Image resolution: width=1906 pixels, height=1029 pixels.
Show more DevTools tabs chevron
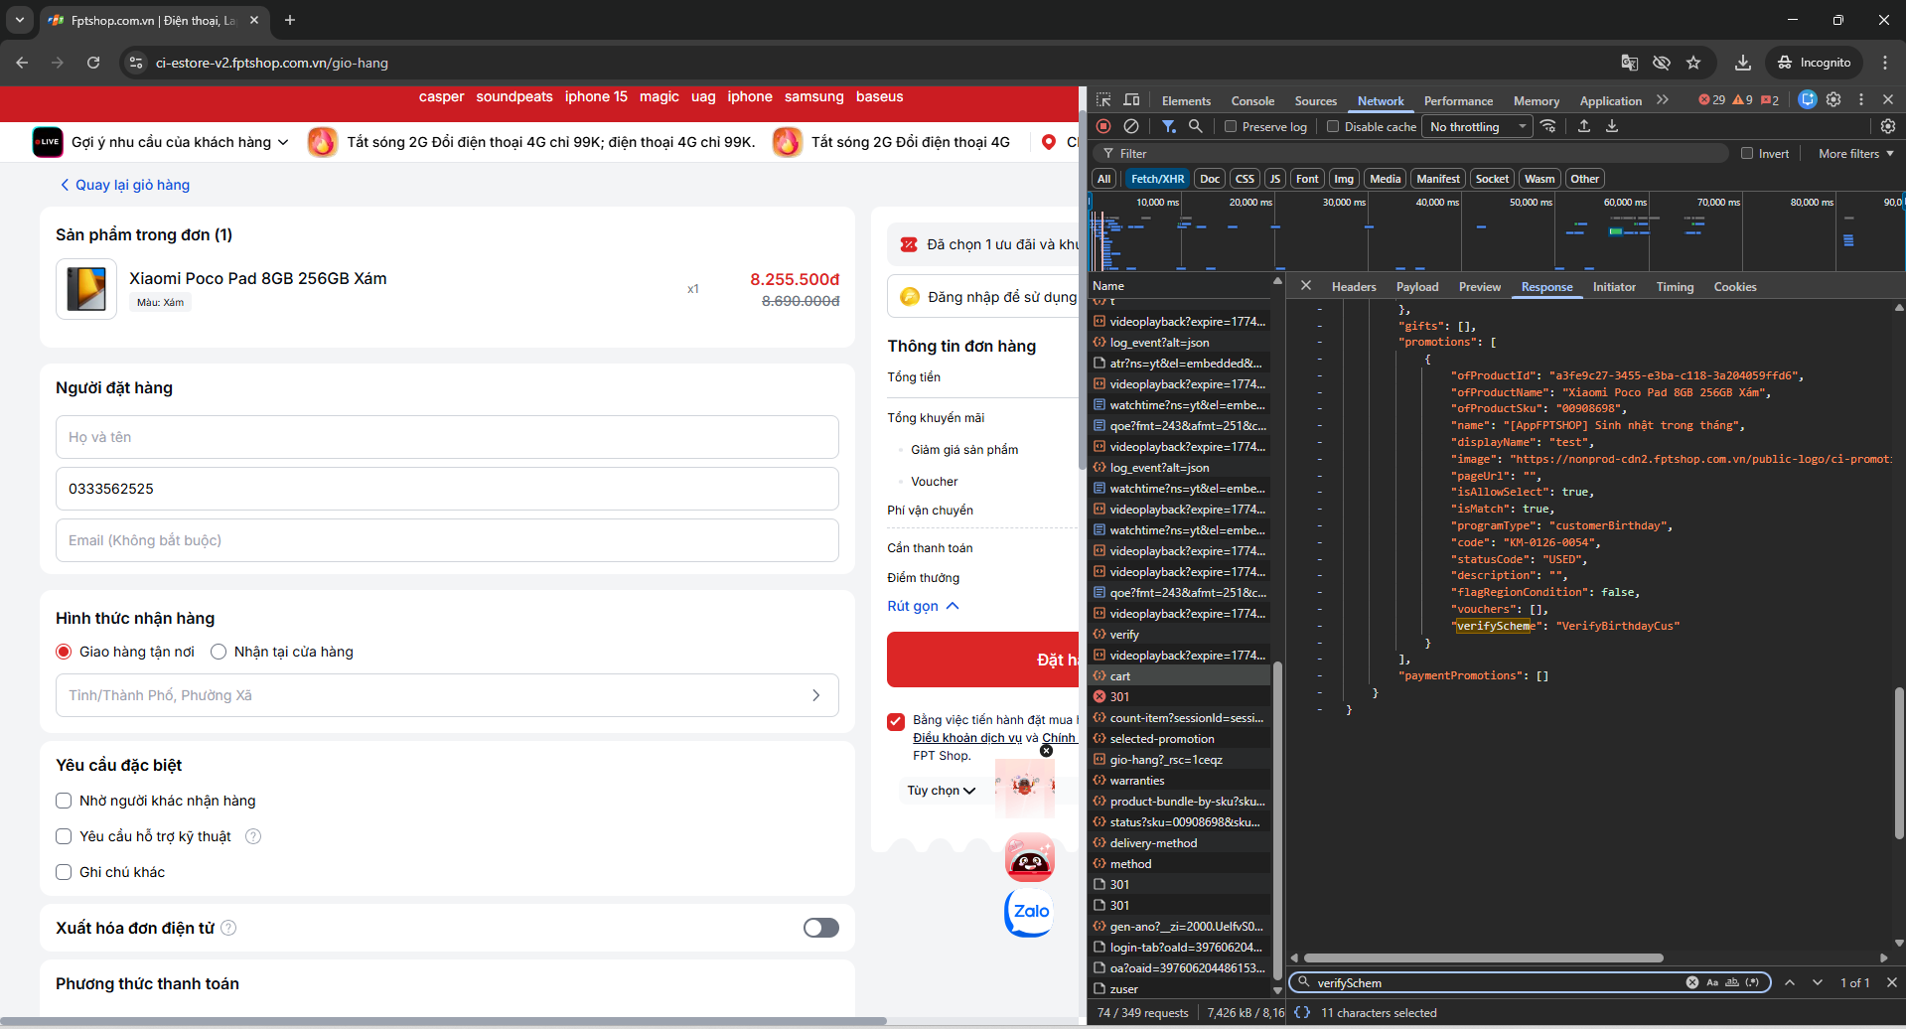[x=1663, y=99]
